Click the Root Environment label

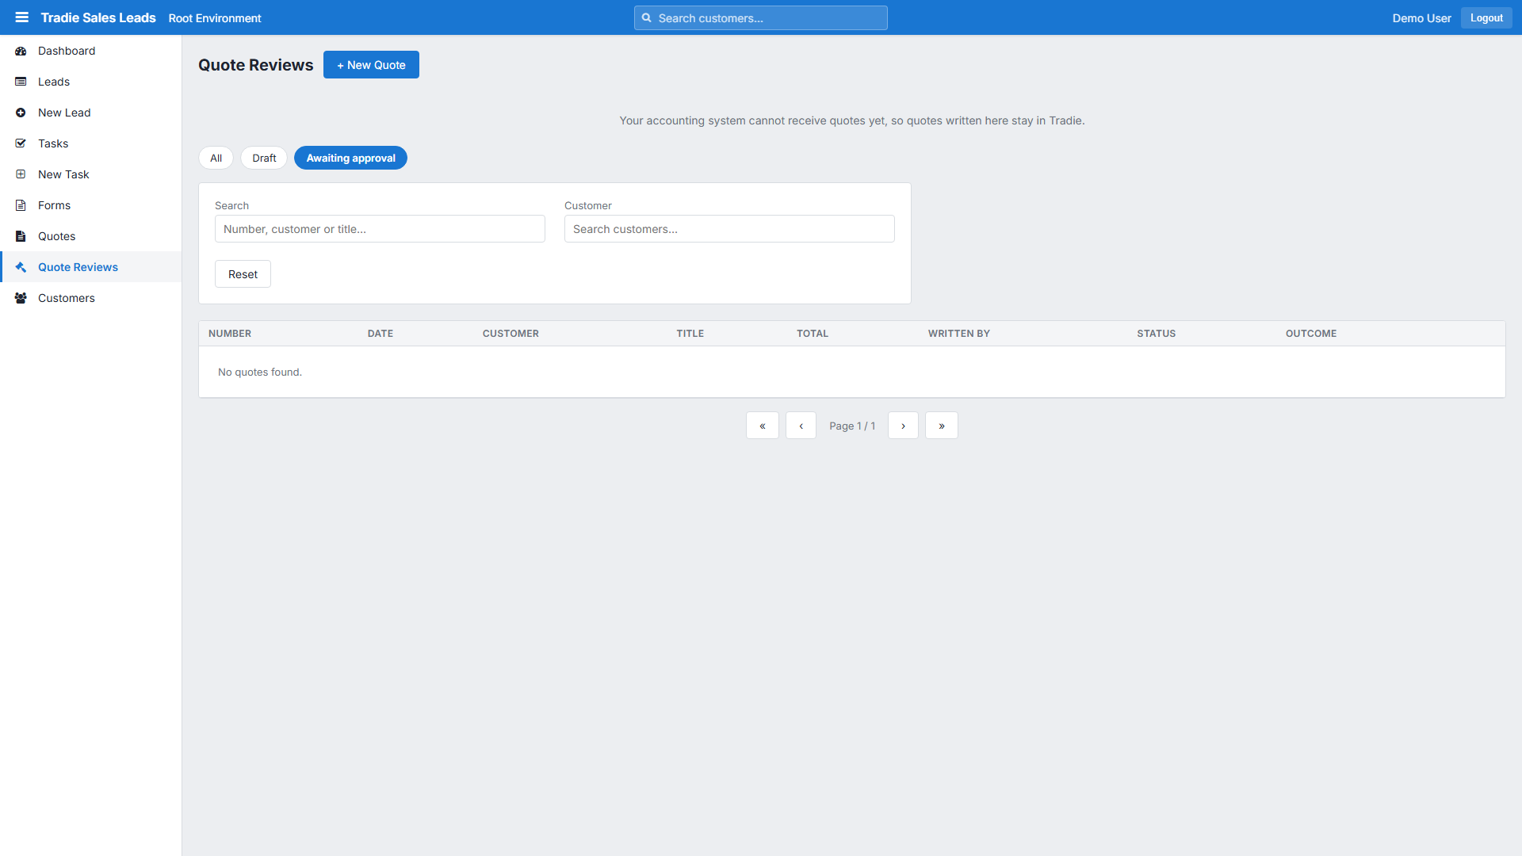point(215,17)
